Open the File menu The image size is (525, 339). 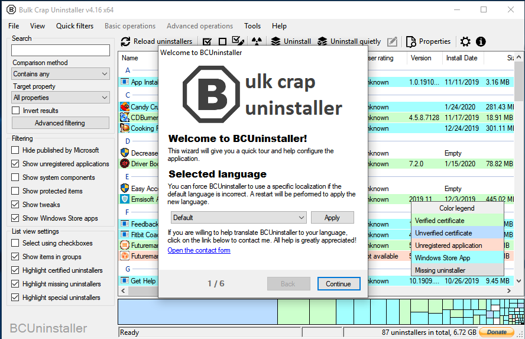pos(14,26)
